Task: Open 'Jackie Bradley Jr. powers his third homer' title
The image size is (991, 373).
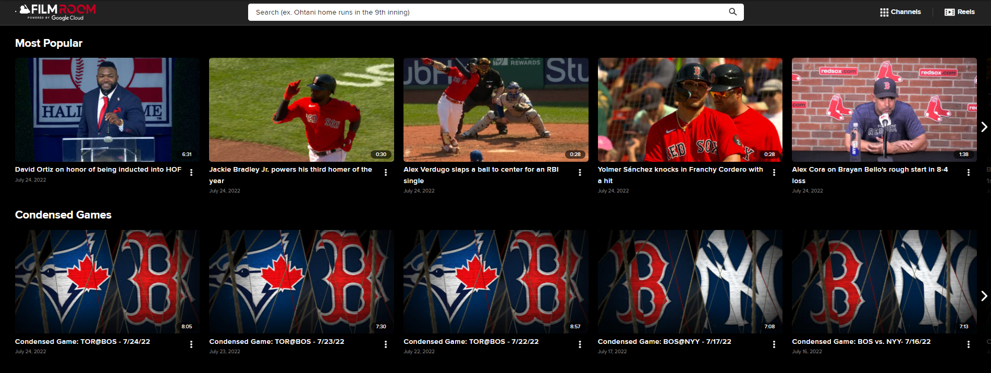Action: coord(290,175)
